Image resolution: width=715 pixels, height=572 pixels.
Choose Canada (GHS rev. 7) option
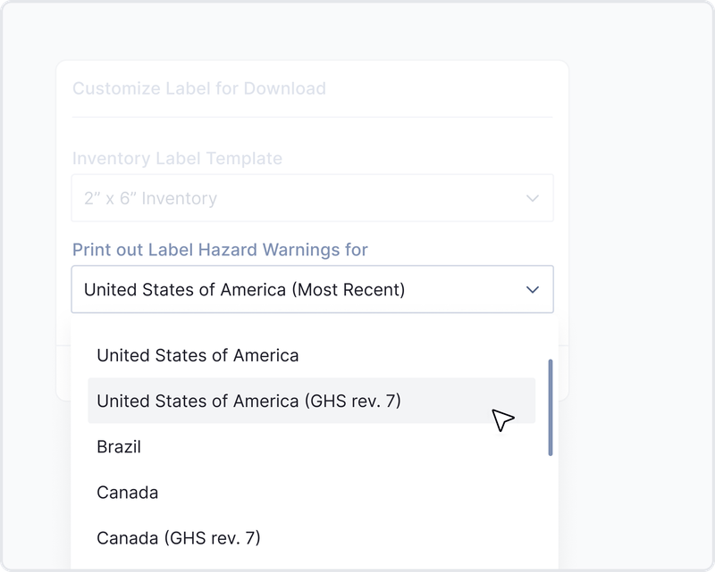178,537
